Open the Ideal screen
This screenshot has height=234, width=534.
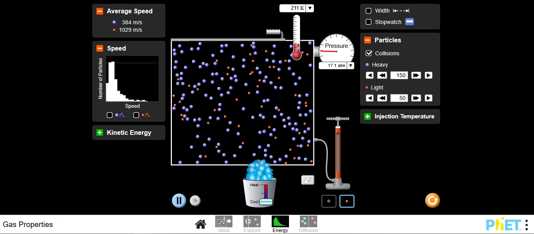[x=224, y=224]
